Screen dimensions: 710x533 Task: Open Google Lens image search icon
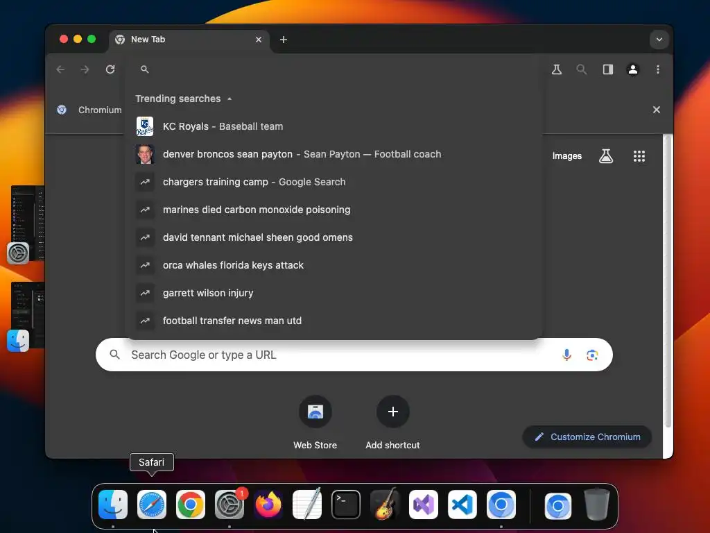click(592, 355)
